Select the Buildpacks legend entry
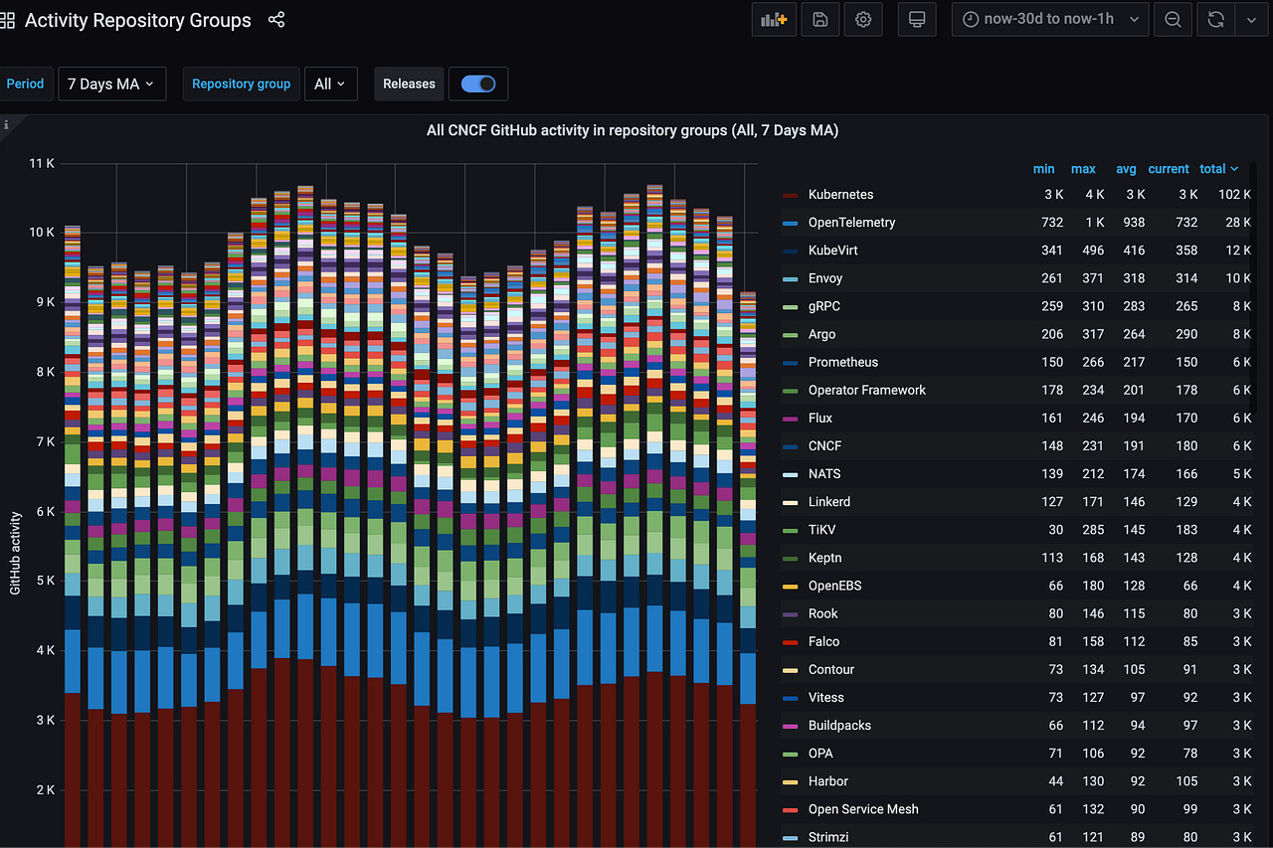This screenshot has width=1273, height=848. tap(839, 725)
